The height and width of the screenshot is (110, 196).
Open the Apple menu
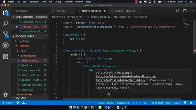click(4, 2)
